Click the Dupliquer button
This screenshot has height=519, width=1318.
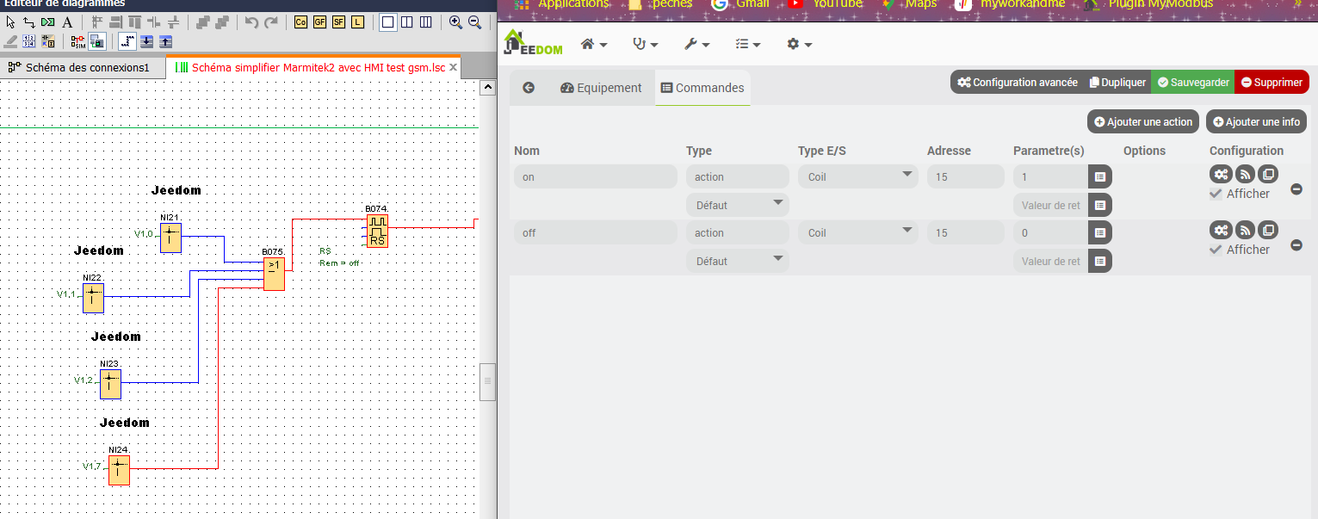click(1117, 83)
